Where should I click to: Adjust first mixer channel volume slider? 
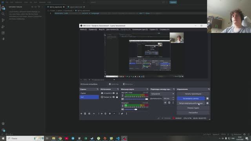[x=136, y=99]
